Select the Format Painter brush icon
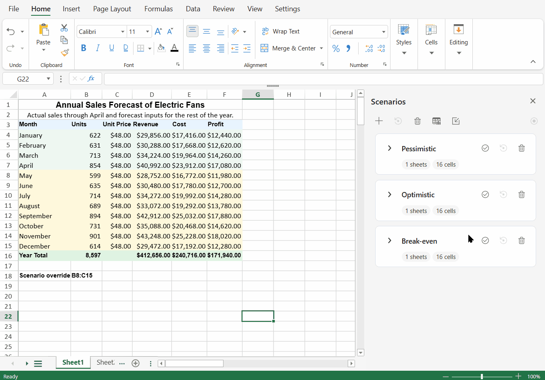 [x=65, y=52]
